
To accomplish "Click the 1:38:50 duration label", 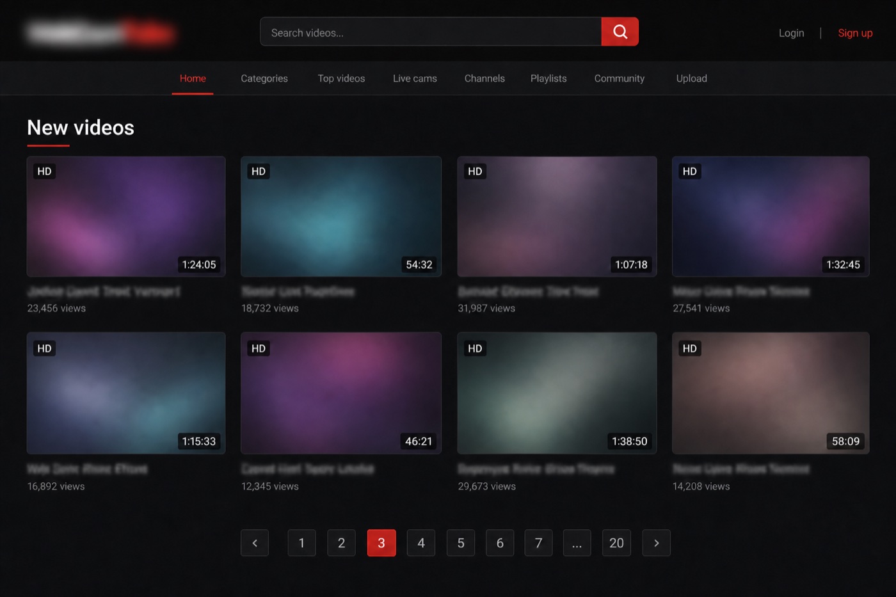I will 630,441.
